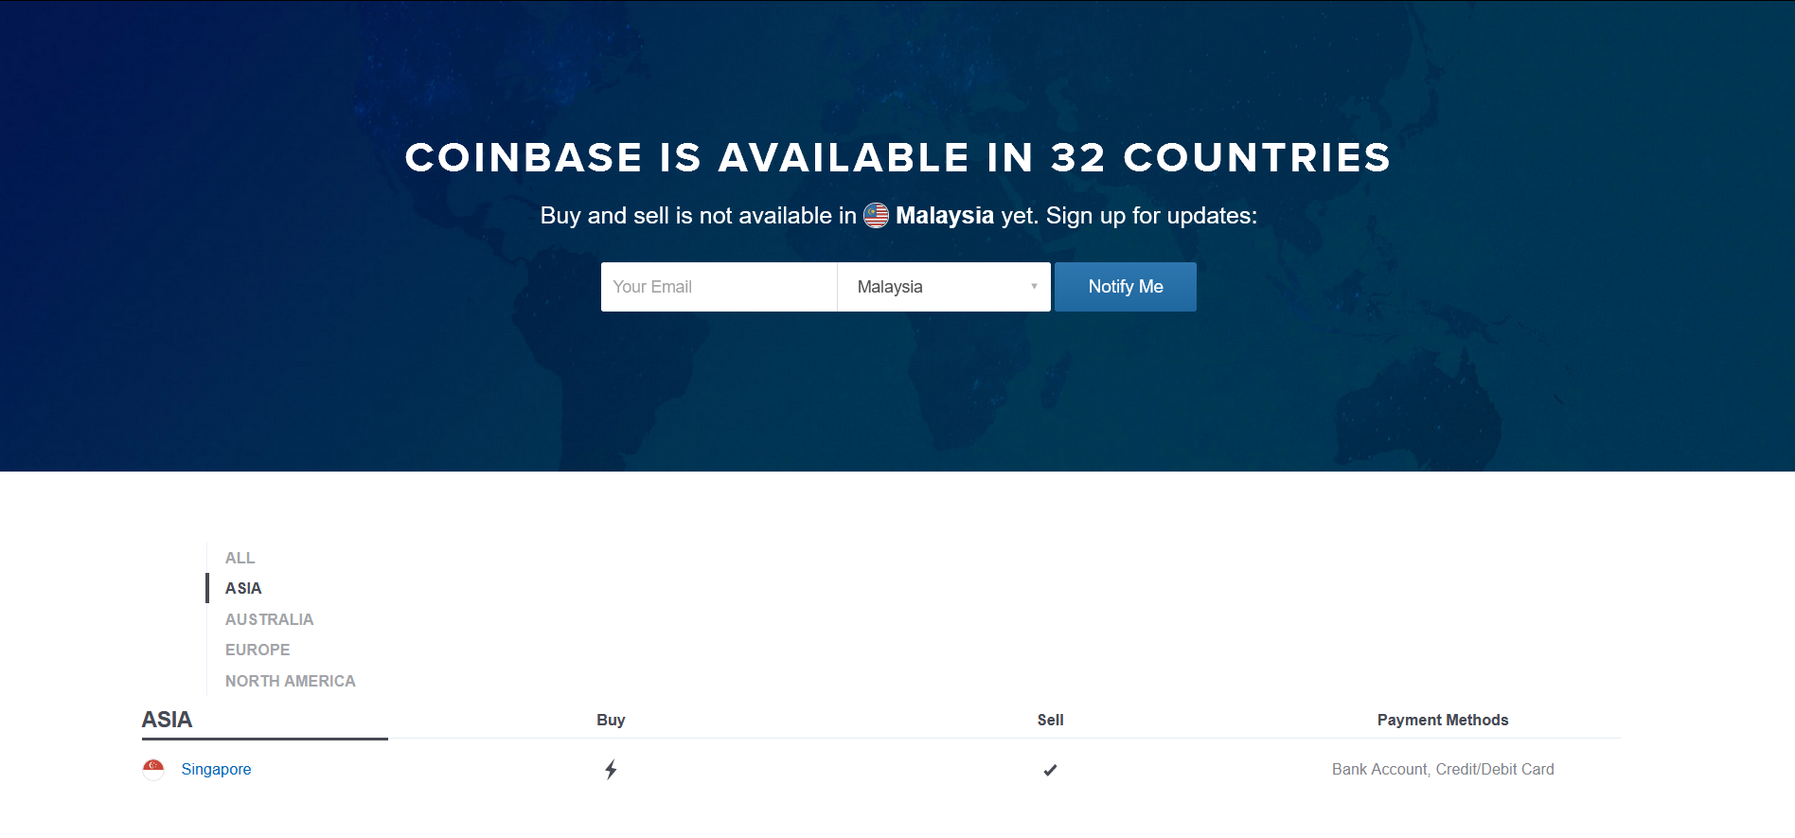Select the AUSTRALIA region filter
The width and height of the screenshot is (1795, 838).
(x=269, y=619)
